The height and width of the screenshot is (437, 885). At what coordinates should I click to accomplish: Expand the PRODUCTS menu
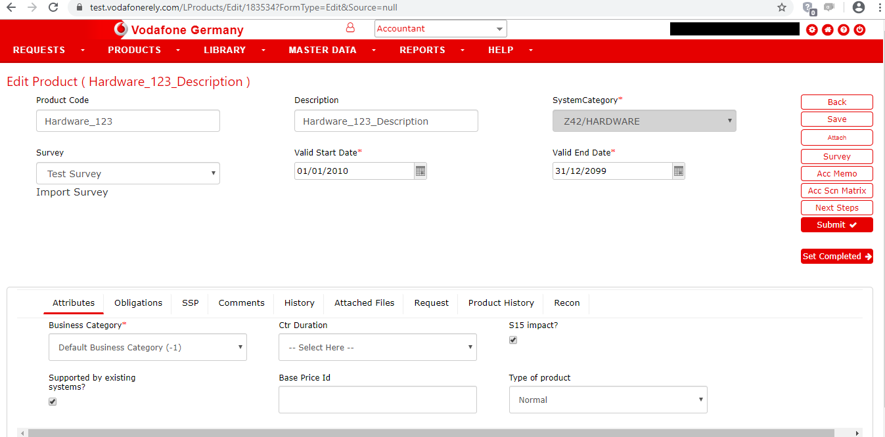click(144, 50)
